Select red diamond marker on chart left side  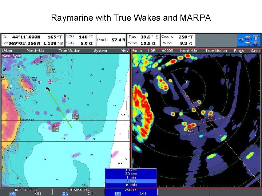[27, 97]
